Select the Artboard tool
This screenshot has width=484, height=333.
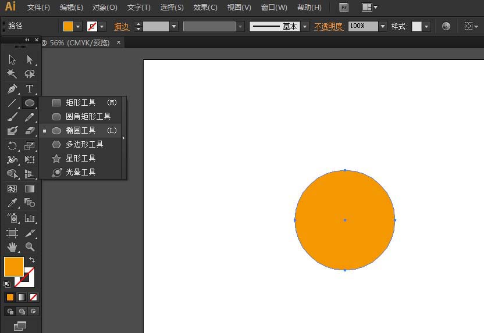pyautogui.click(x=12, y=233)
